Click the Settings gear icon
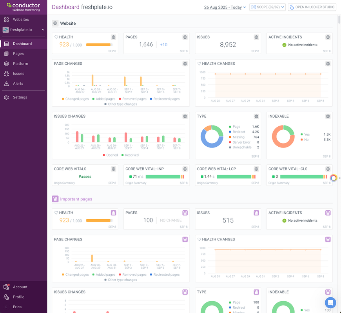341x313 pixels. (x=6, y=97)
